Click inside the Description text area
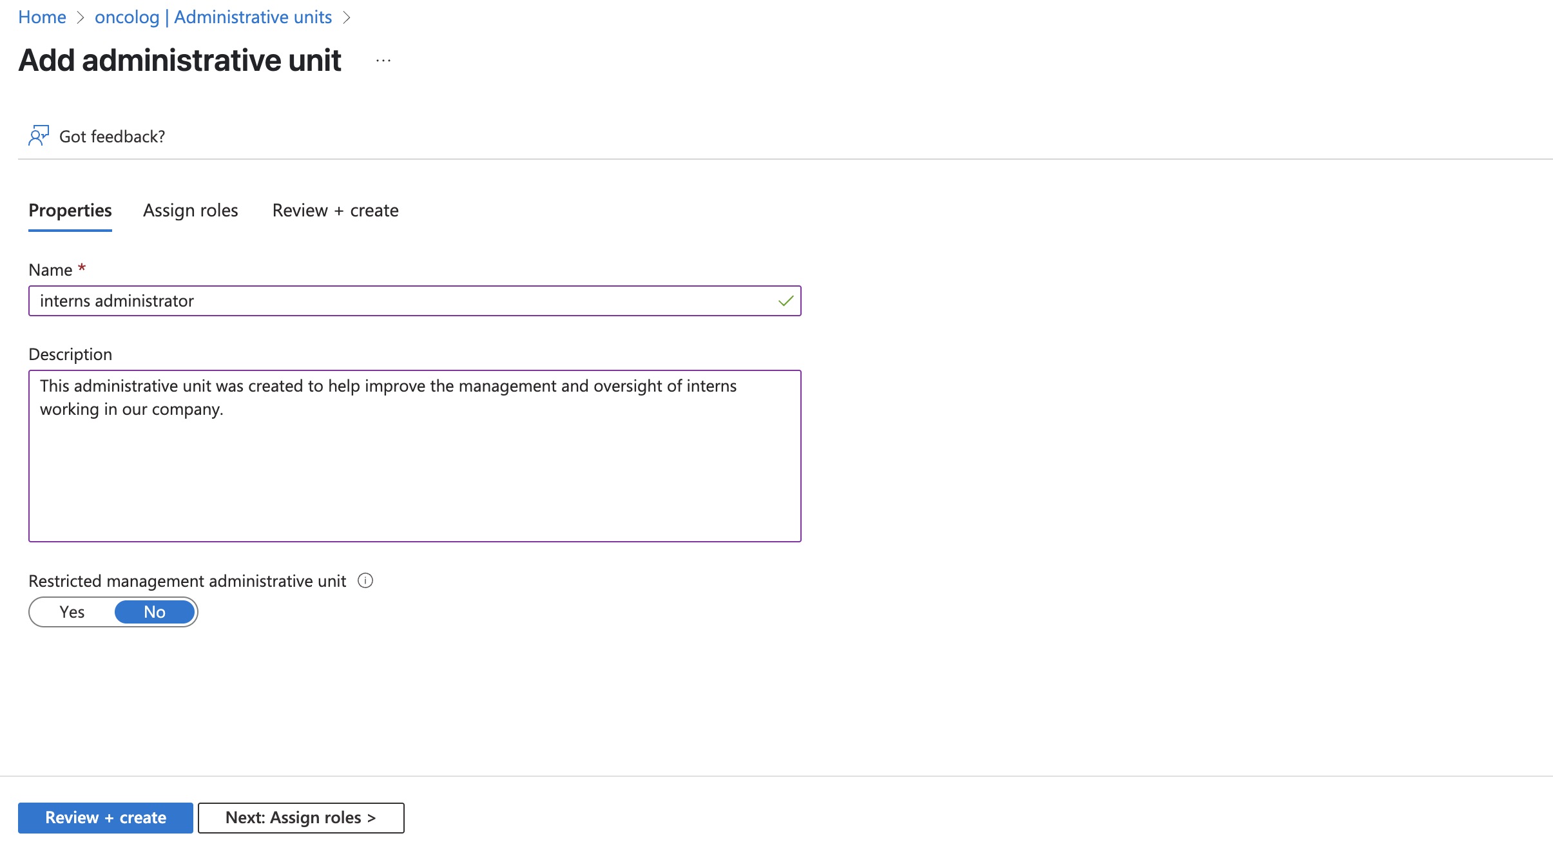1553x858 pixels. (415, 456)
